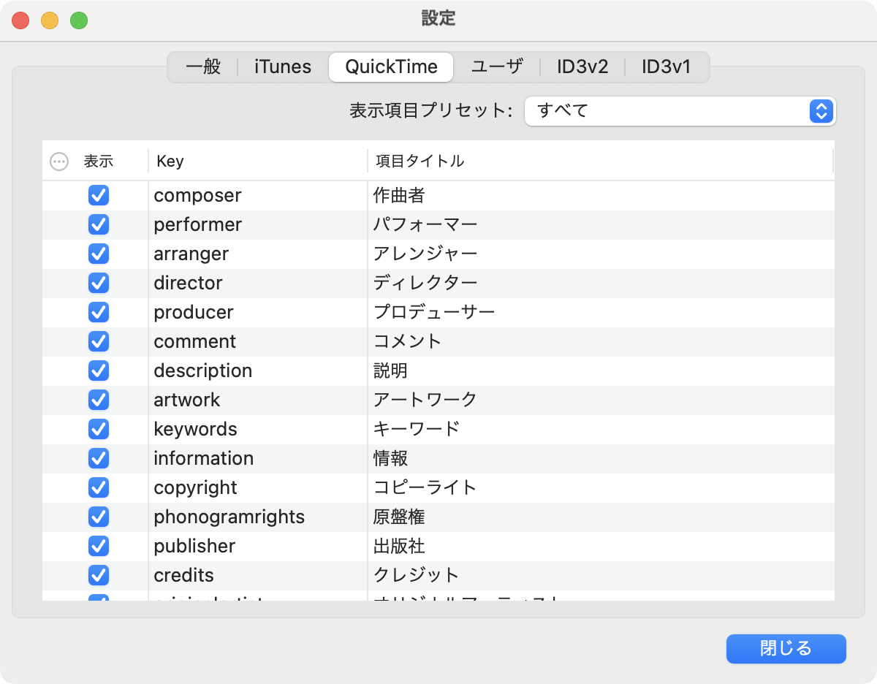Select the information key cell
The image size is (877, 684).
[x=258, y=458]
